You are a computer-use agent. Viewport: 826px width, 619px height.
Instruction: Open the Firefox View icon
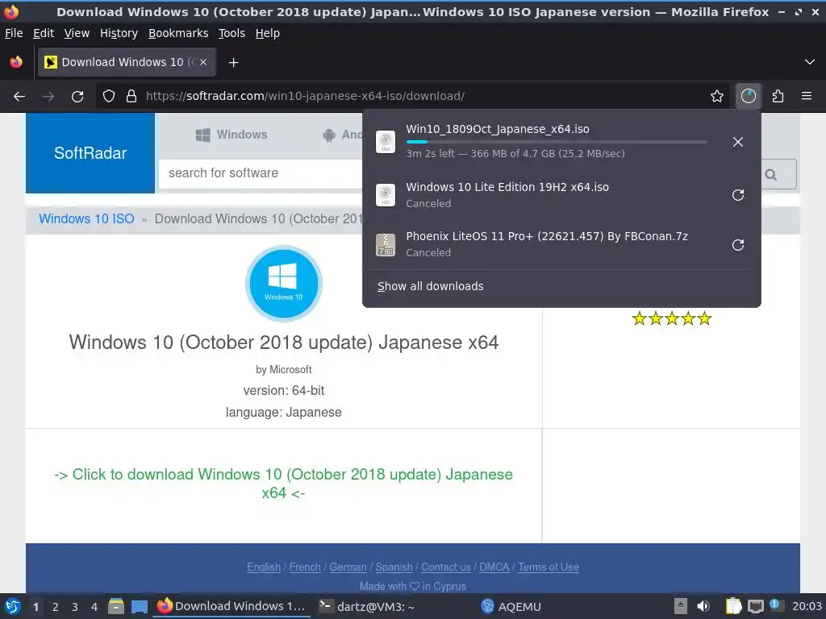click(16, 63)
